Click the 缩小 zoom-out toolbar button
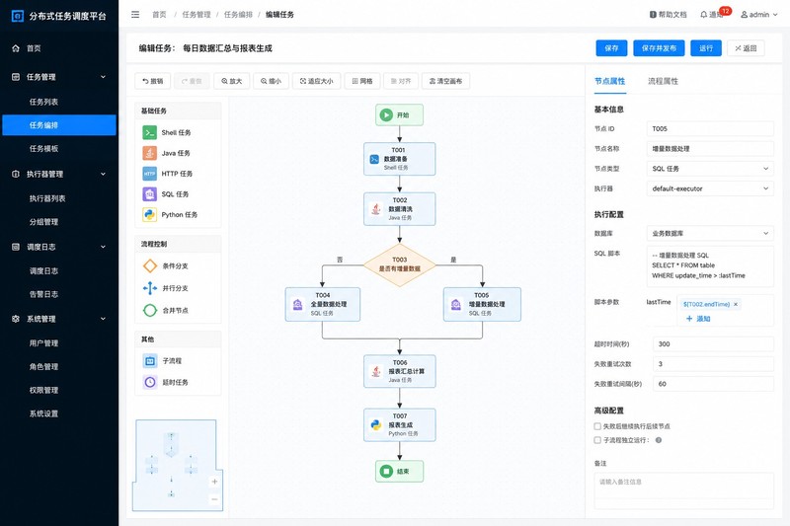Screen dimensions: 790x526 tap(271, 81)
